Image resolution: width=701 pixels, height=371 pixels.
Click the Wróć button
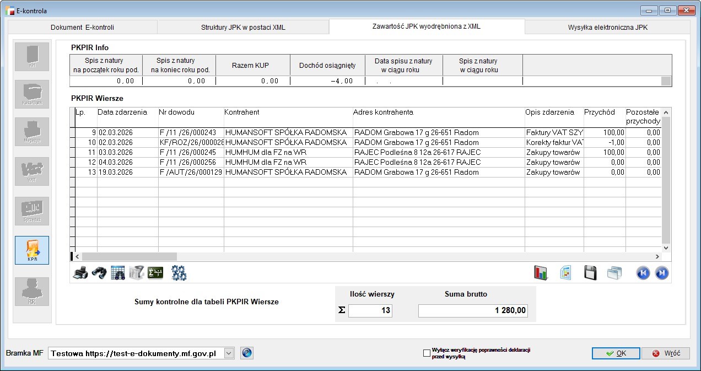665,353
